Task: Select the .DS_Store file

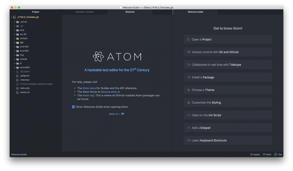Action: (x=25, y=71)
